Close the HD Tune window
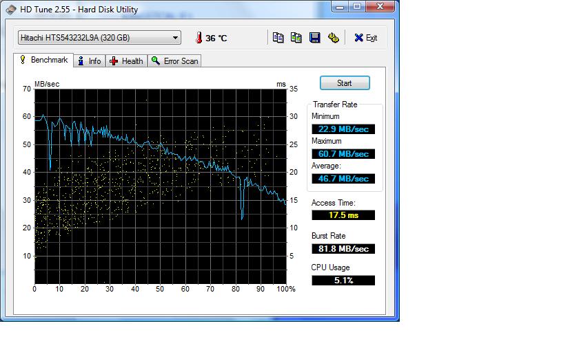 coord(380,7)
